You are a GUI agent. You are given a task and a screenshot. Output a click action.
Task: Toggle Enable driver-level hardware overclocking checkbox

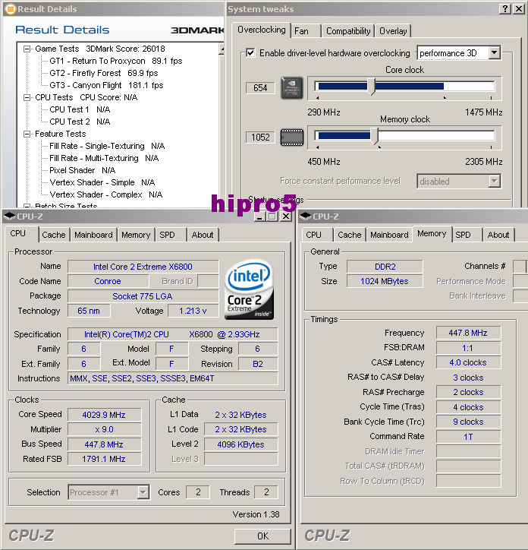coord(250,53)
